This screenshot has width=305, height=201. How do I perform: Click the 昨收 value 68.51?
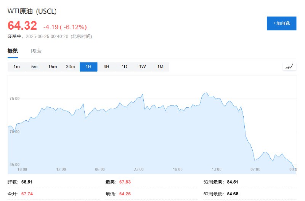pyautogui.click(x=27, y=182)
